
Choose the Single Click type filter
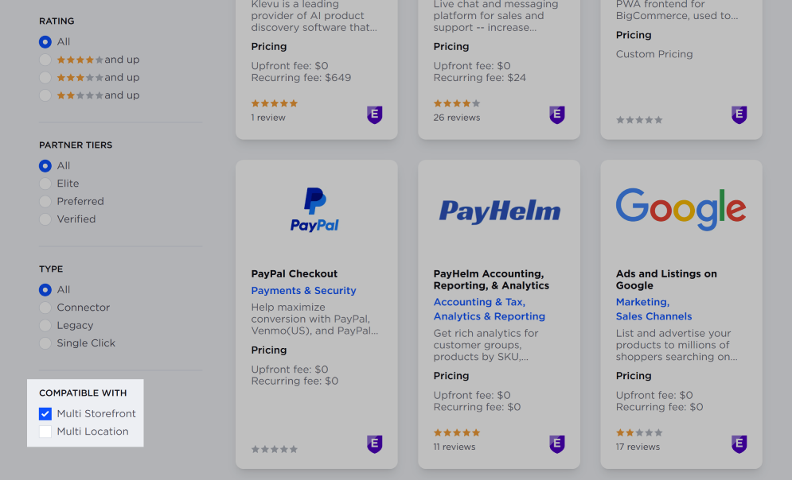pos(45,343)
